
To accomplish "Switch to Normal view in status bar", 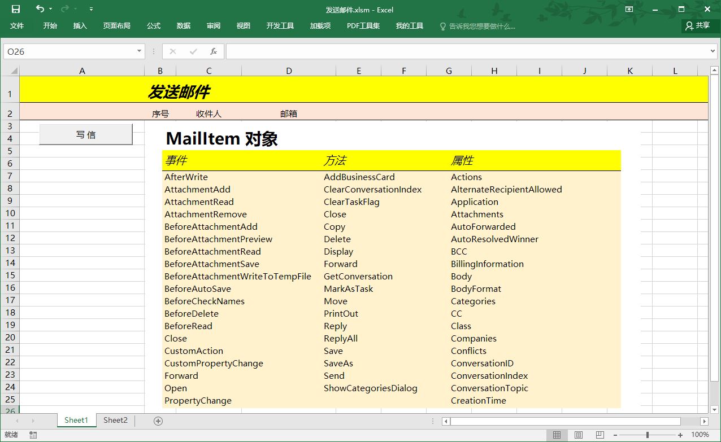I will pyautogui.click(x=557, y=435).
